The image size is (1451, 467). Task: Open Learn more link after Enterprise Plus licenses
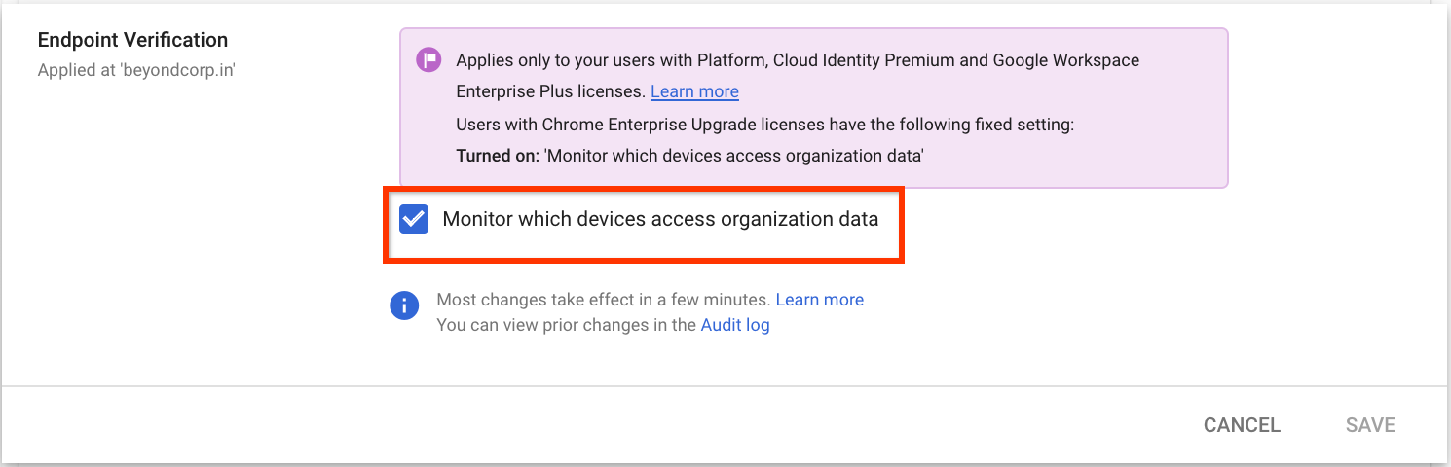[x=694, y=91]
